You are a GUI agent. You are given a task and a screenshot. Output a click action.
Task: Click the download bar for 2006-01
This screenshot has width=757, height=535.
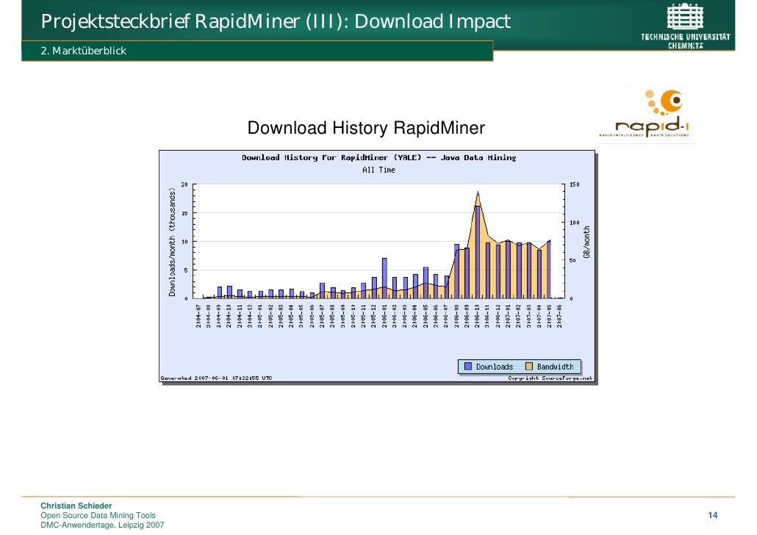[x=384, y=278]
